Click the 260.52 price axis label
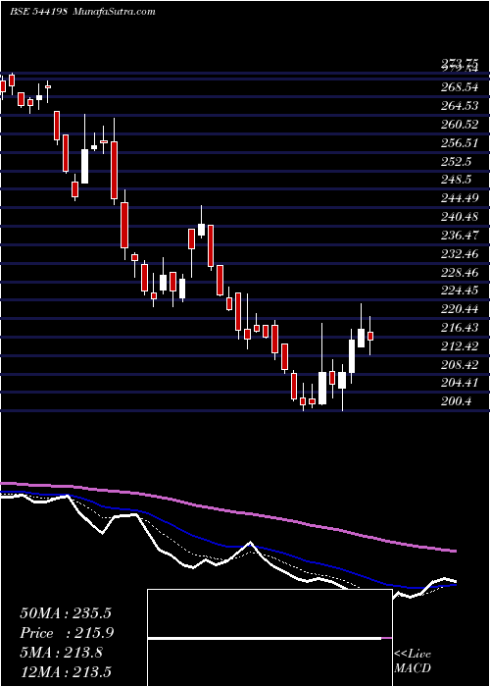The image size is (490, 687). [x=462, y=125]
